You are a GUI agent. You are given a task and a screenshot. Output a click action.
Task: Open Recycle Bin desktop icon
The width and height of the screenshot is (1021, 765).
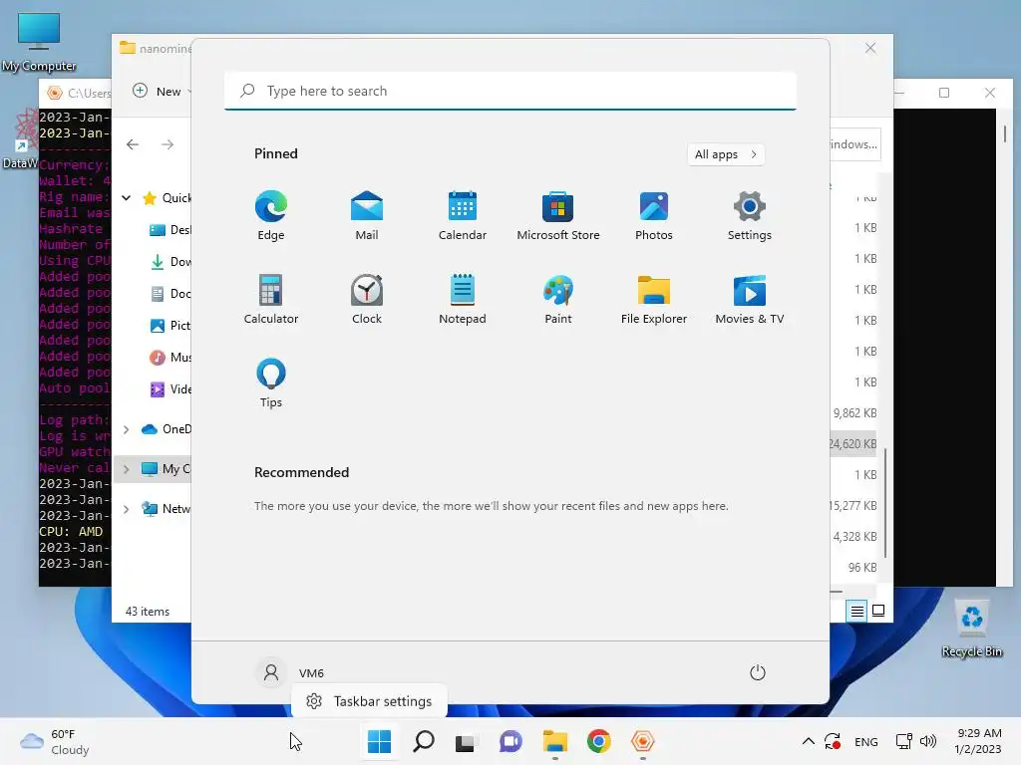tap(972, 629)
